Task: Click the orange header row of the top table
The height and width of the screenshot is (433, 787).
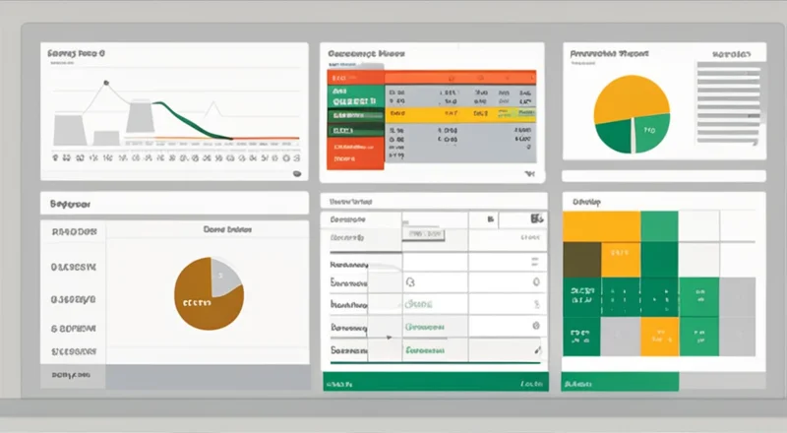Action: 431,77
